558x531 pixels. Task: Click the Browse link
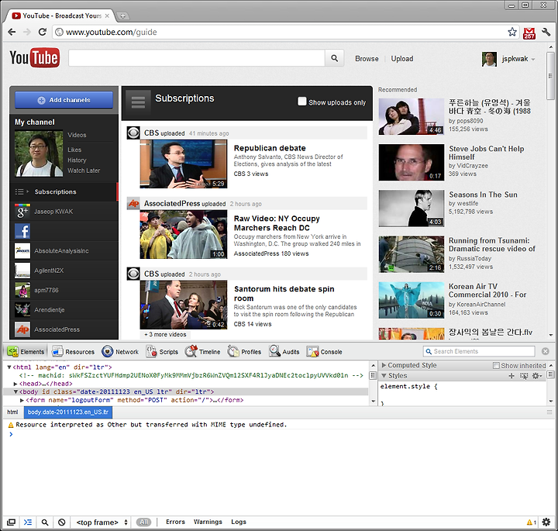[x=367, y=59]
